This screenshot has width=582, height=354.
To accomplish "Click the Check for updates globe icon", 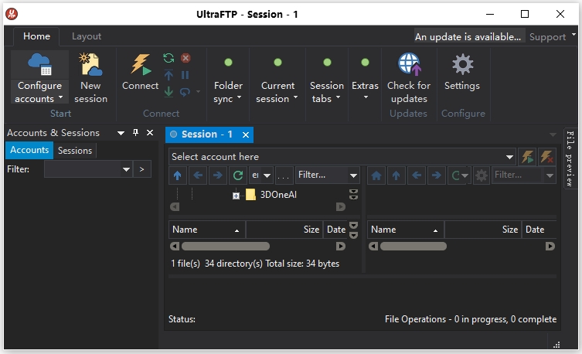I will coord(408,65).
